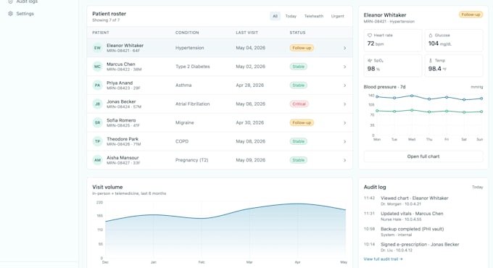Select the Jonas Becker patient name
493x268 pixels.
pyautogui.click(x=121, y=101)
